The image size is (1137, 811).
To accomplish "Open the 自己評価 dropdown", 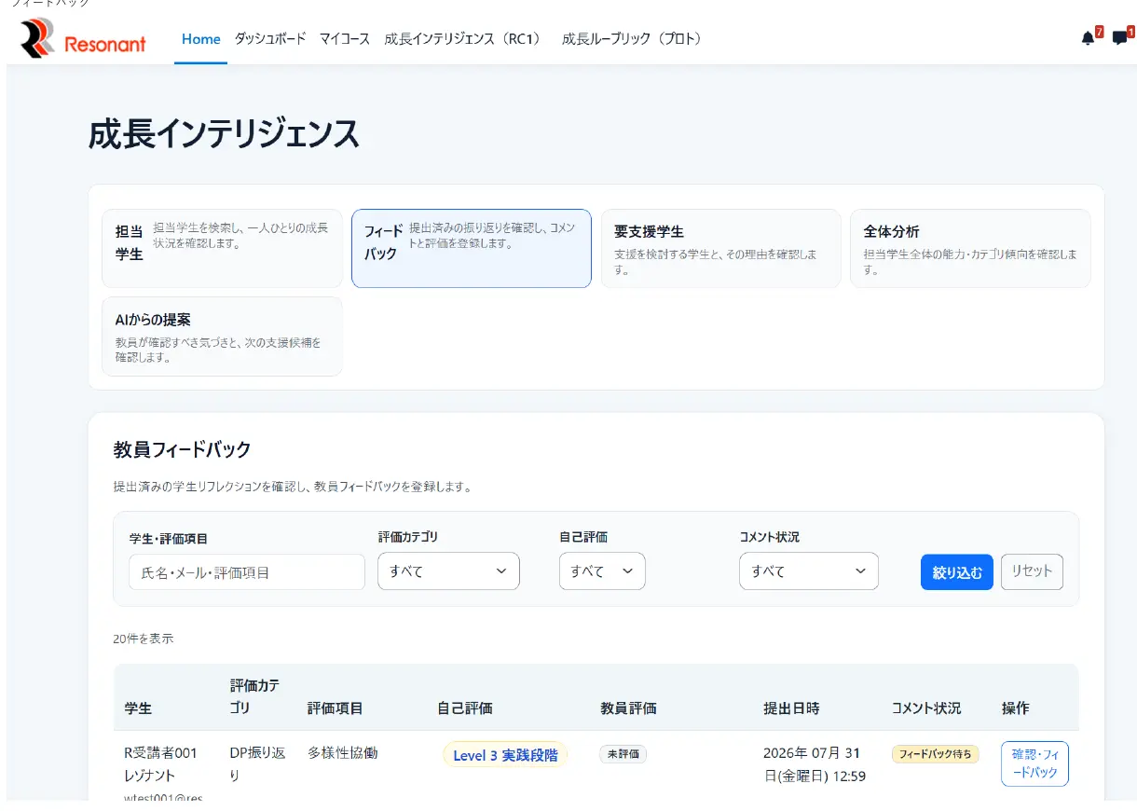I will click(x=602, y=571).
